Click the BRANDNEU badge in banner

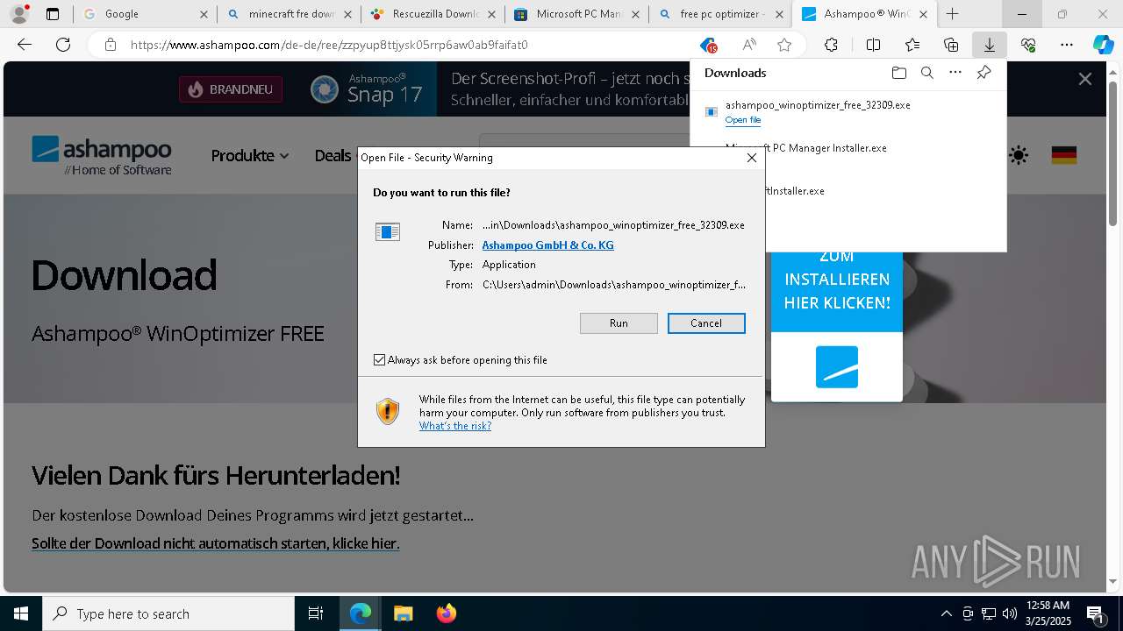[x=231, y=89]
